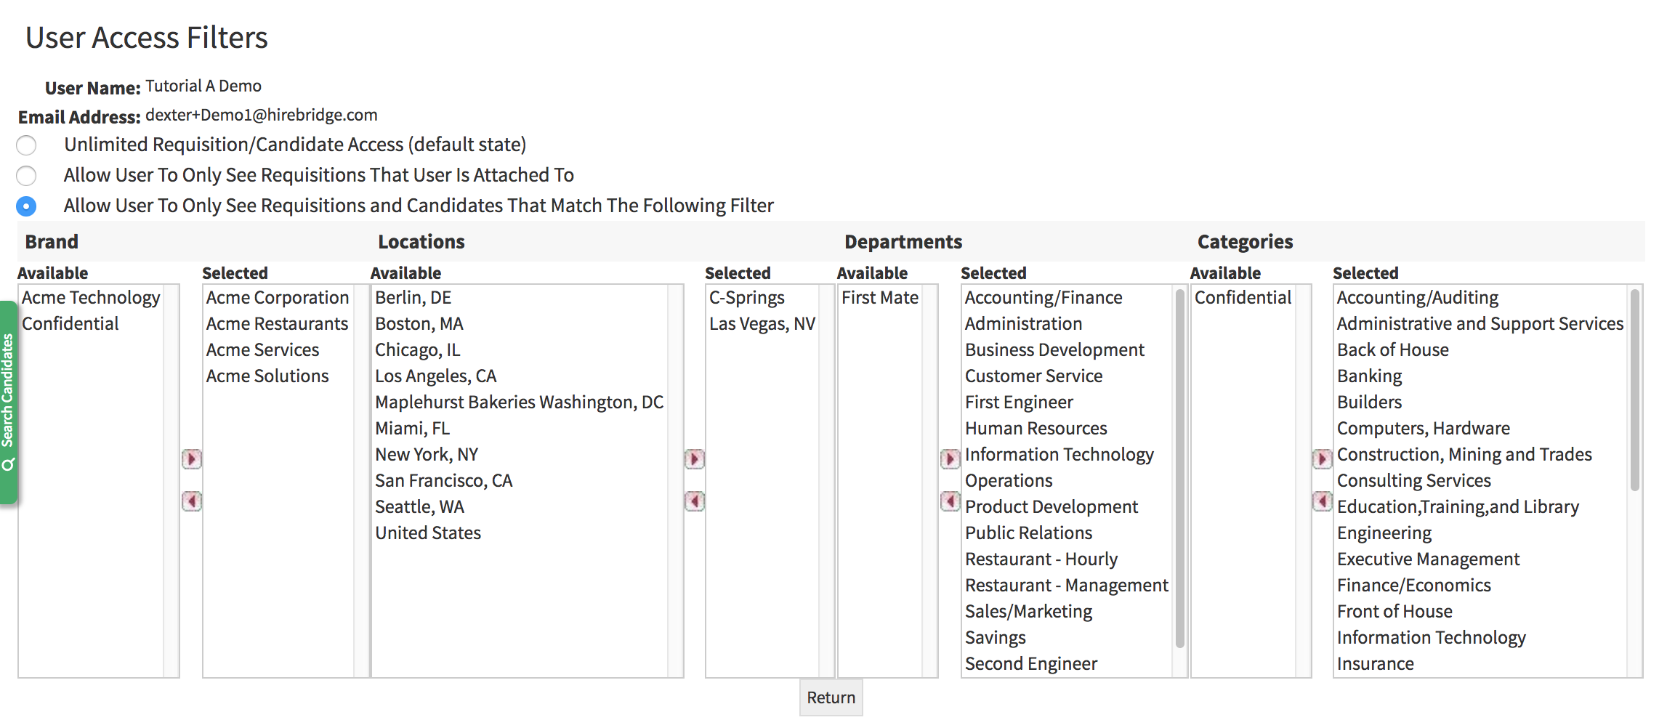Click Brand move-left arrow icon
The image size is (1667, 728).
tap(191, 501)
